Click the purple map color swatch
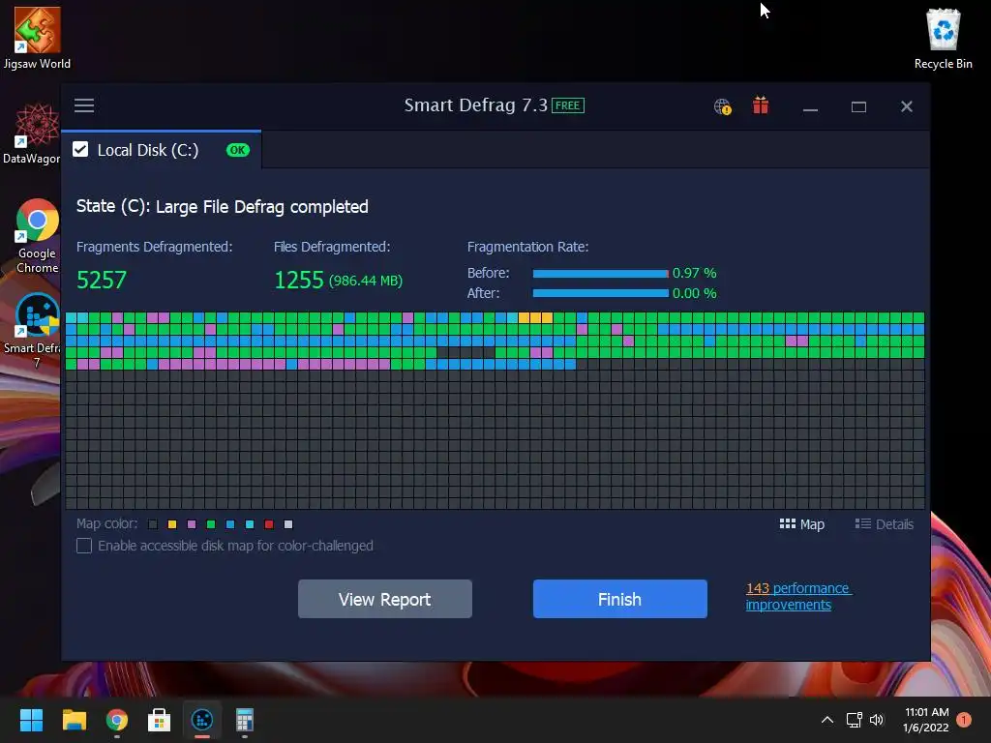Screen dimensions: 991x743 192,524
